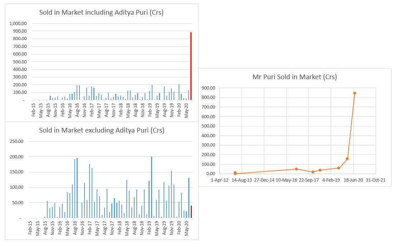Click the 250.00 axis label in the excluding-Puri chart

(x=16, y=141)
